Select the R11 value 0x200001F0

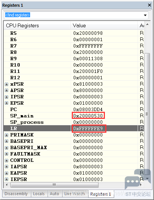[x=88, y=71]
